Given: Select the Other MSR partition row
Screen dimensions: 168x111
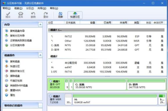Looking at the screenshot, I should coord(106,41).
